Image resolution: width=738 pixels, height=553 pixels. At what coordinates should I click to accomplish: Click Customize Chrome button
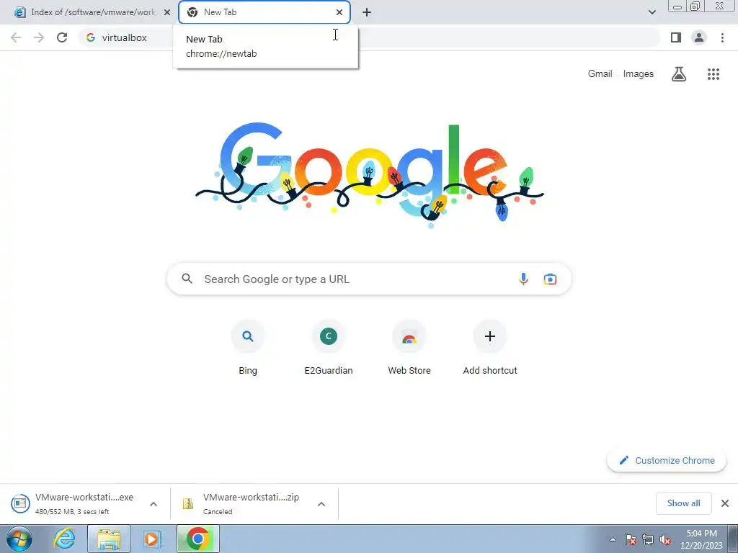click(x=667, y=460)
